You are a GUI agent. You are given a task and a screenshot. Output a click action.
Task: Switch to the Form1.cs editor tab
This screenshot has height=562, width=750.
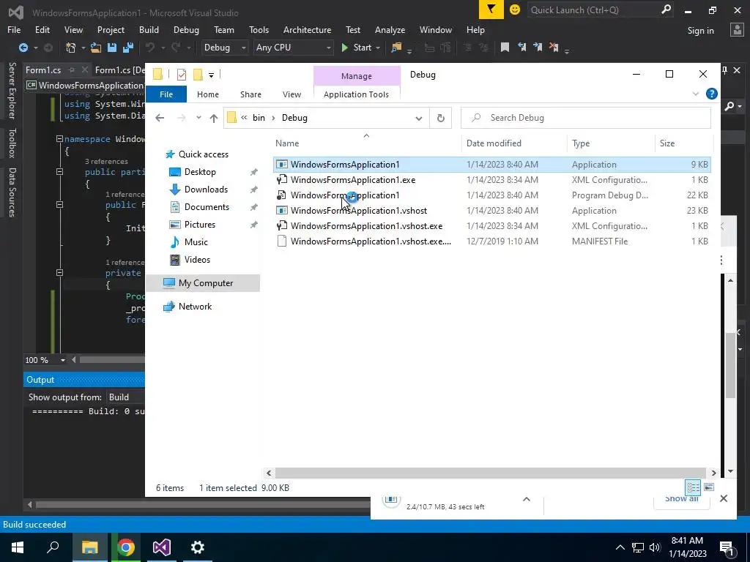tap(43, 70)
